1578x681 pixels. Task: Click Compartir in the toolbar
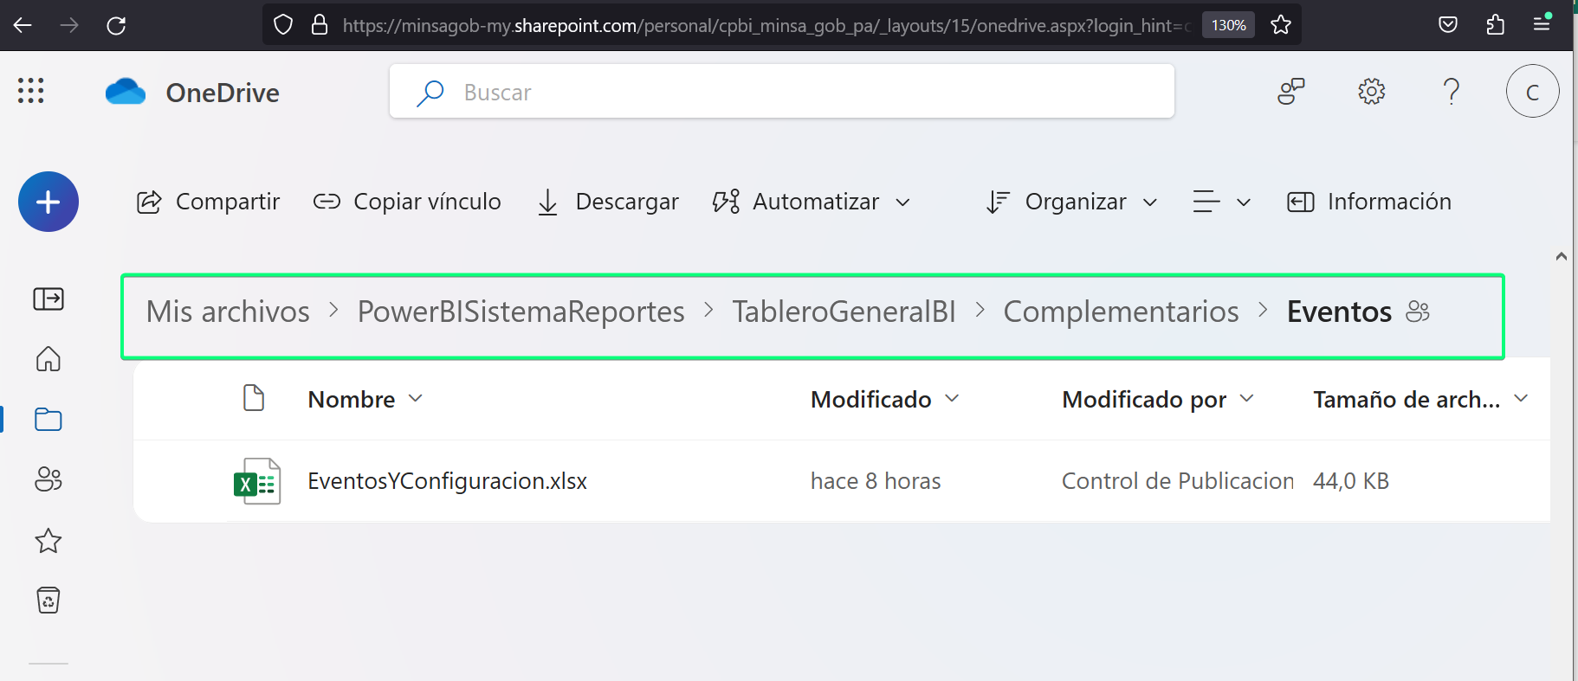209,202
